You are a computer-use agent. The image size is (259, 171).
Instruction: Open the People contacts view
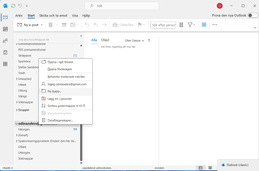pos(5,40)
